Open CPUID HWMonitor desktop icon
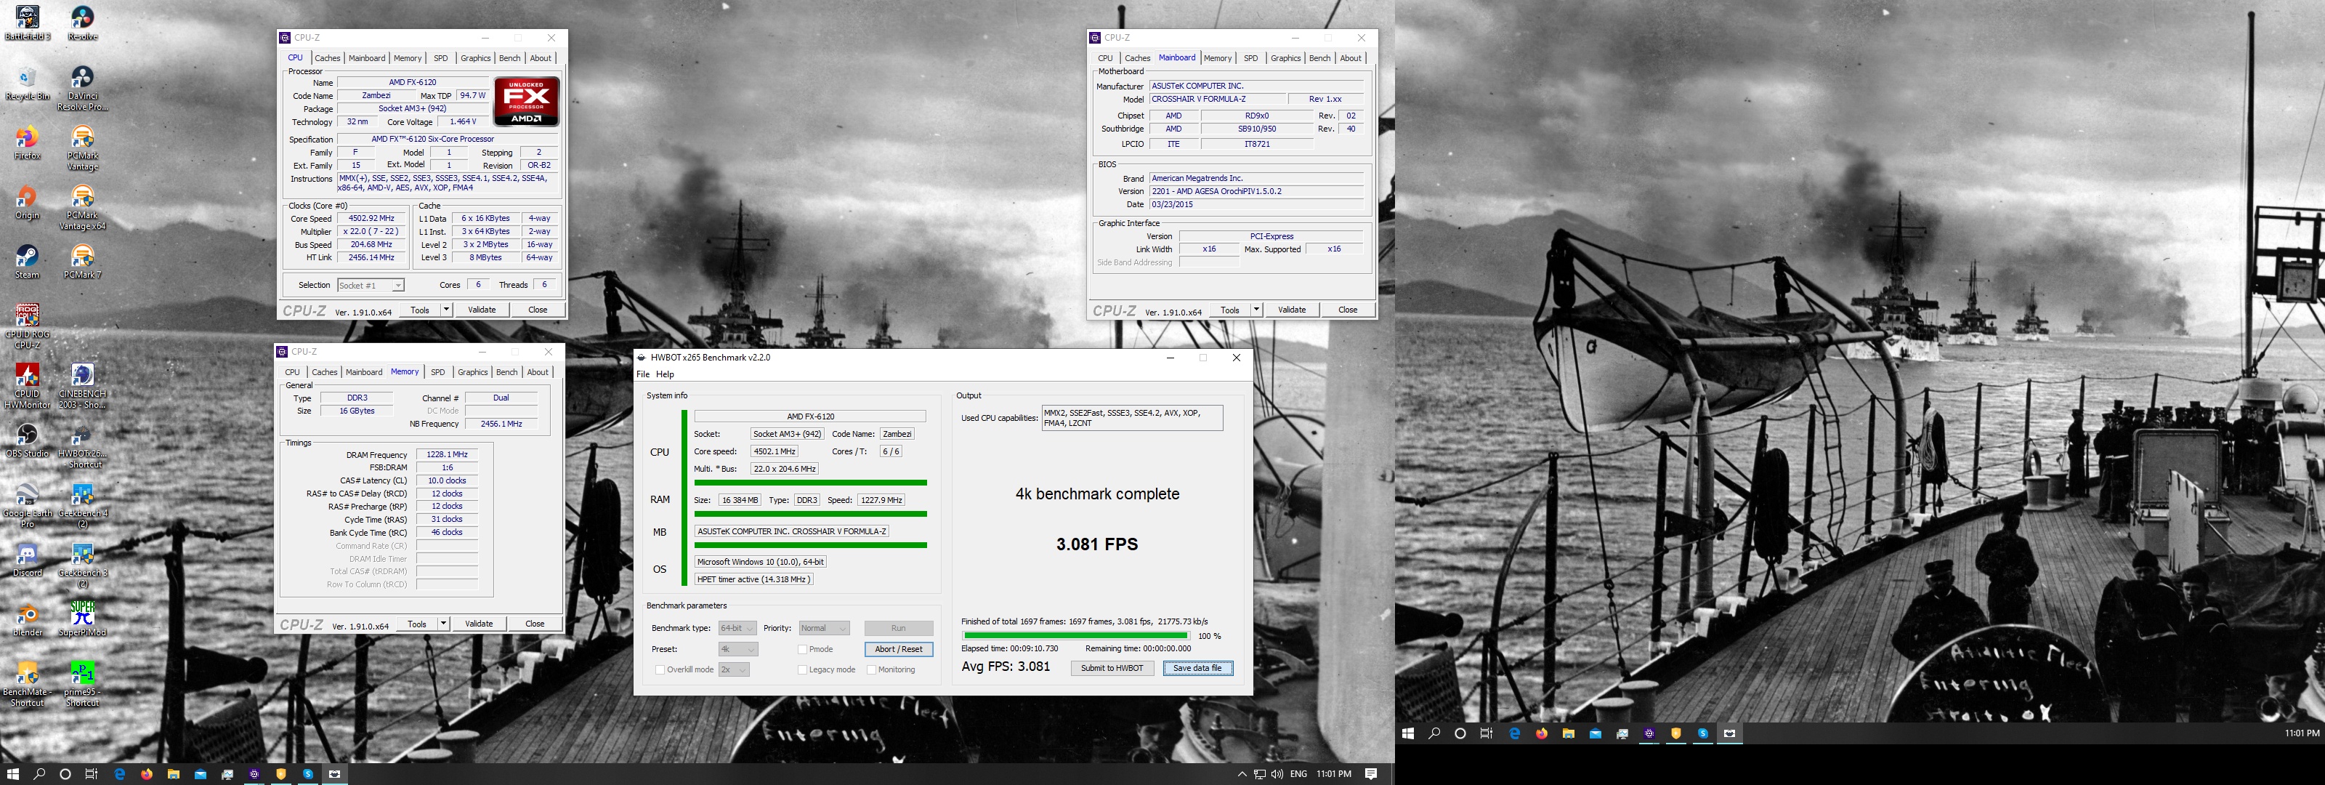Viewport: 2325px width, 785px height. point(27,387)
